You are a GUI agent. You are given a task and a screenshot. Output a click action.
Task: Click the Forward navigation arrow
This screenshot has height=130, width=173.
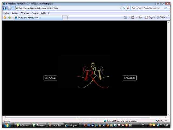point(9,8)
